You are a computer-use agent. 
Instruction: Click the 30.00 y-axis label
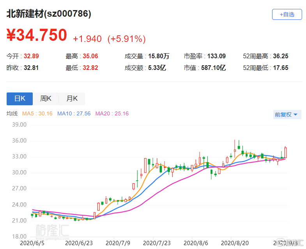pyautogui.click(x=19, y=172)
